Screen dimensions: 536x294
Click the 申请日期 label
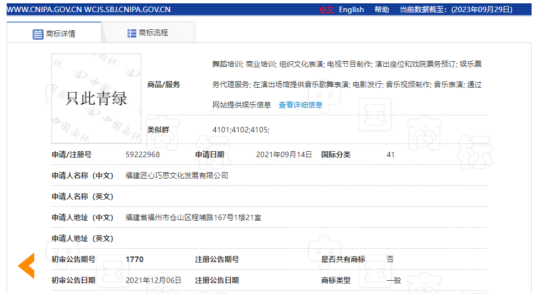pos(210,154)
